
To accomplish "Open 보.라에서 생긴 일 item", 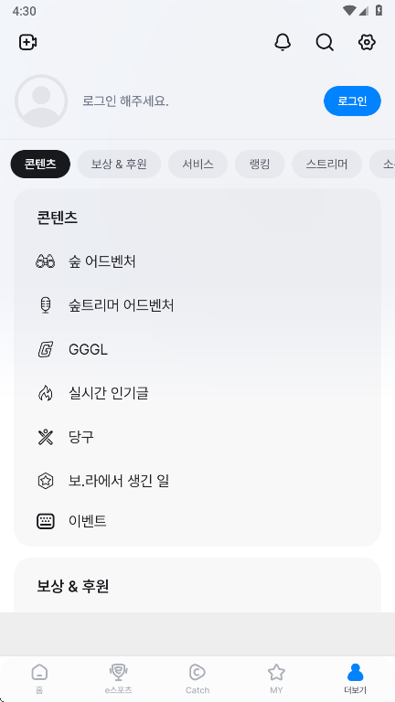I will tap(197, 481).
